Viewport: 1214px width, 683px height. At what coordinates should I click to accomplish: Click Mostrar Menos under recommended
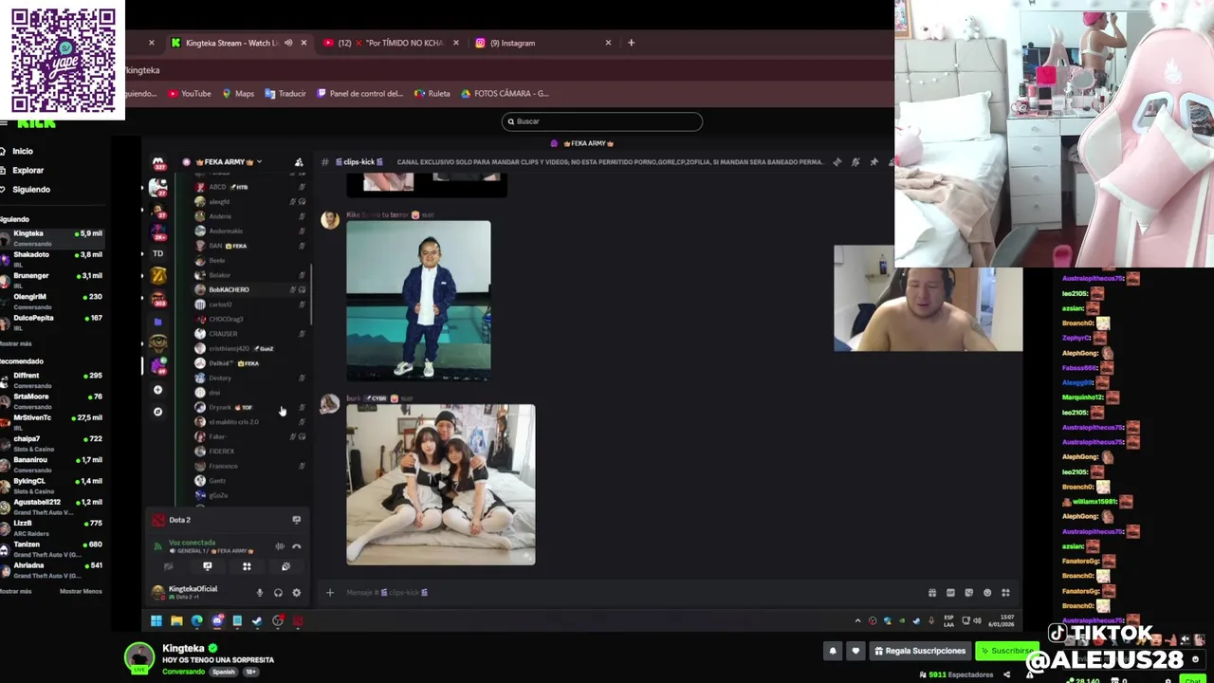click(81, 591)
